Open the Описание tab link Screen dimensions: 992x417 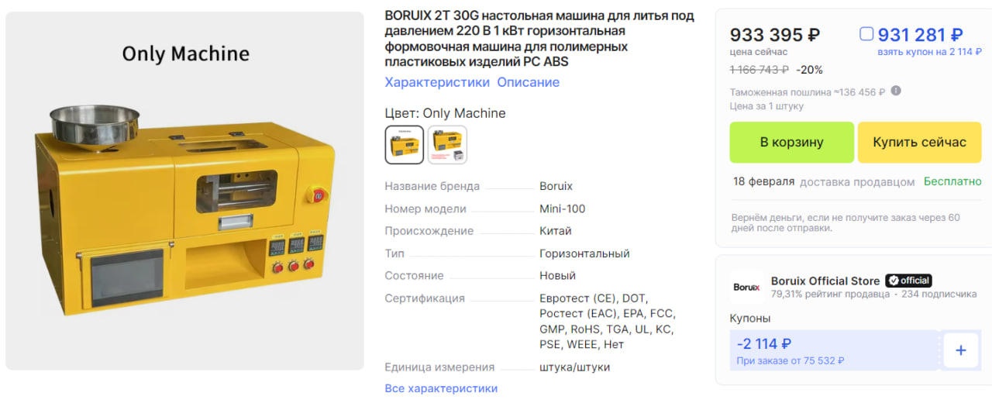(x=528, y=82)
